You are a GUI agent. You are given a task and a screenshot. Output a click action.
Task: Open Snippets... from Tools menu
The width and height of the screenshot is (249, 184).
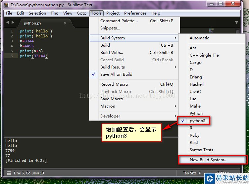(134, 28)
